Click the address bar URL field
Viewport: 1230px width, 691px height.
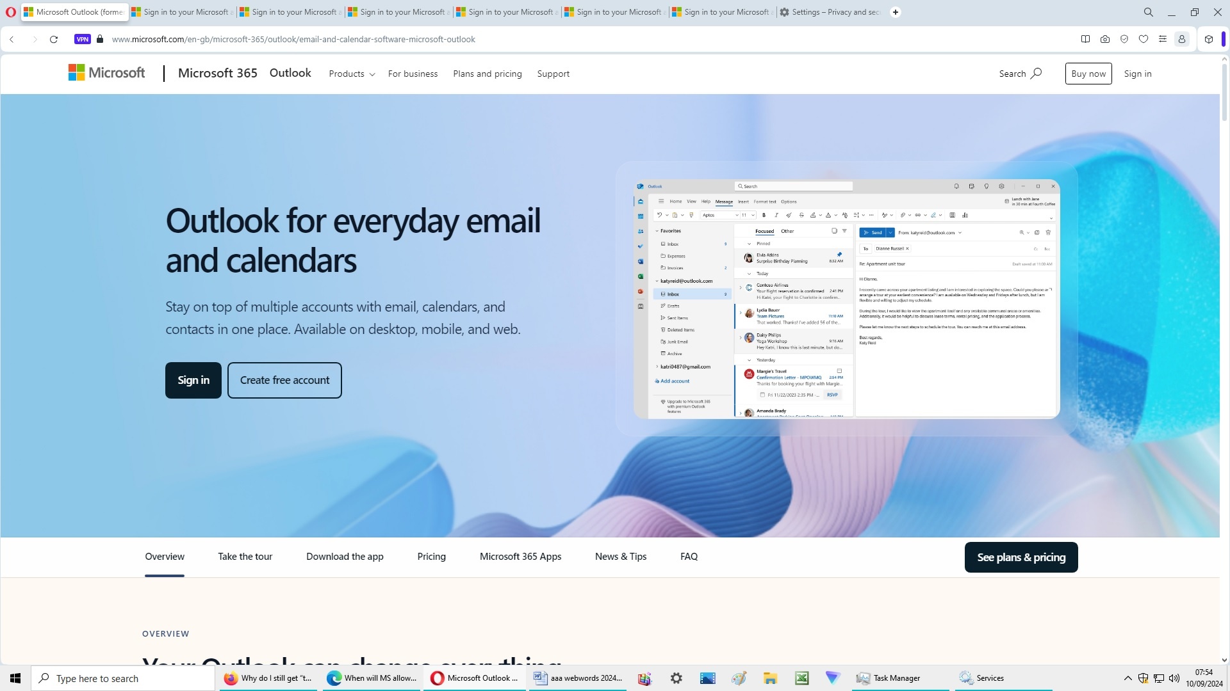(293, 39)
